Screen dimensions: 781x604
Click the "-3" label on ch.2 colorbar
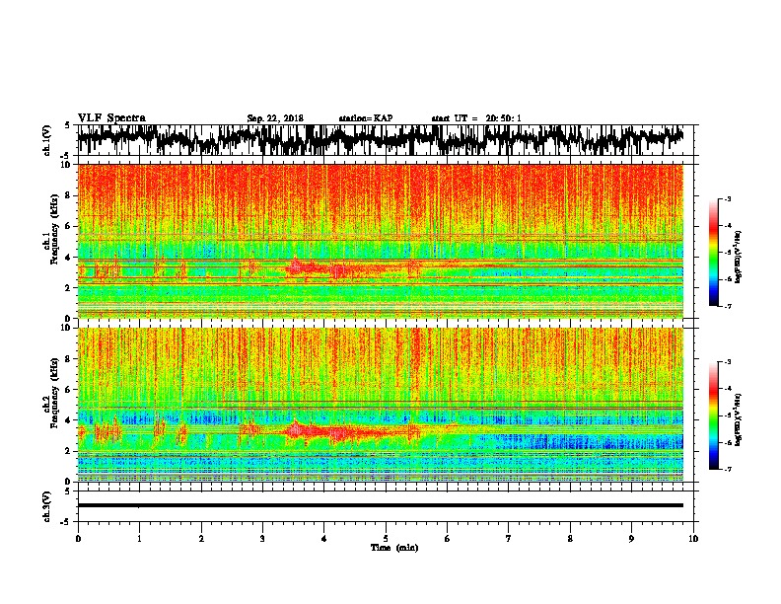tap(727, 362)
